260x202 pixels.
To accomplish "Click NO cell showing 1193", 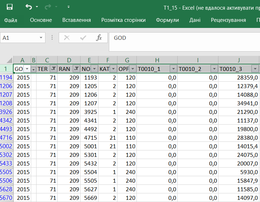I will [90, 77].
